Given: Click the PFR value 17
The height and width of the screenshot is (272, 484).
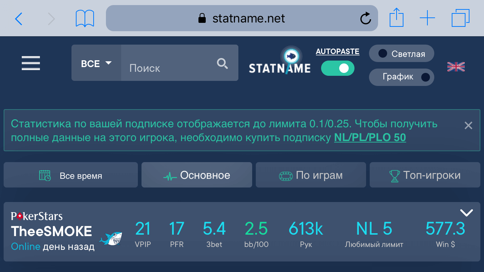Looking at the screenshot, I should point(177,229).
